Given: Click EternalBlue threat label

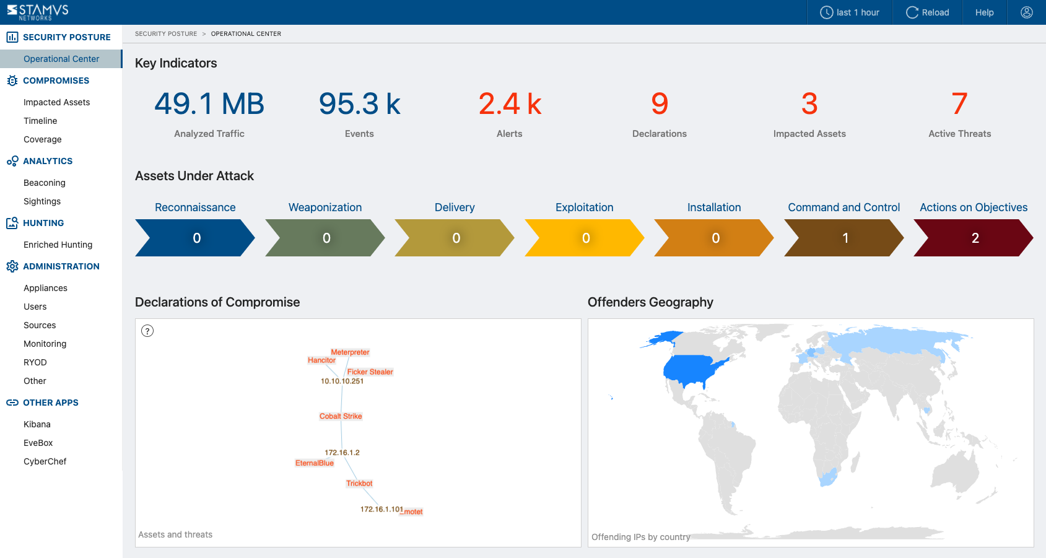Looking at the screenshot, I should tap(314, 463).
